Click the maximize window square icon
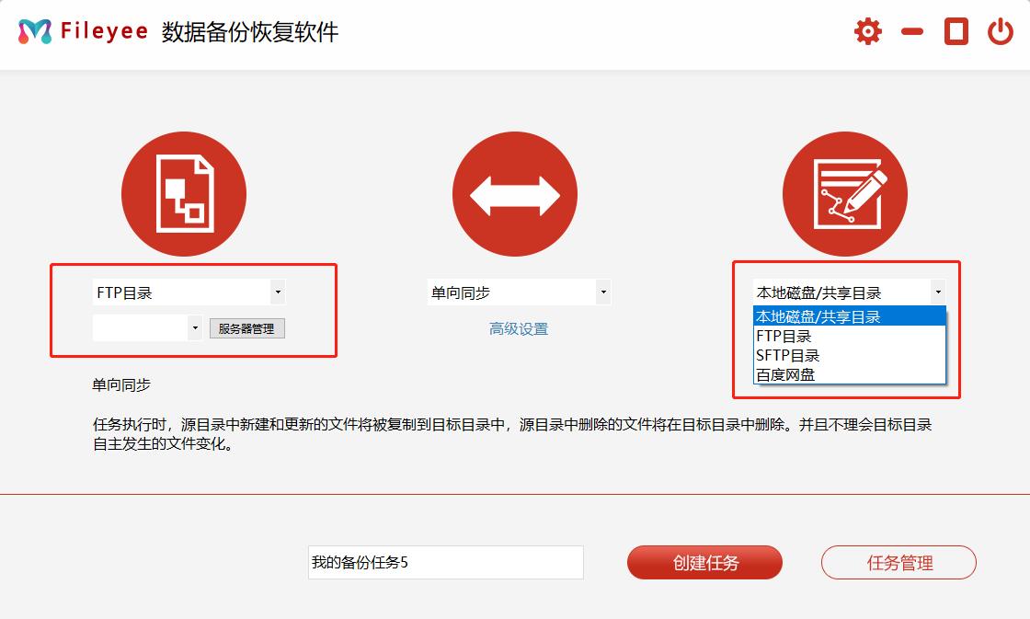Image resolution: width=1030 pixels, height=619 pixels. click(x=956, y=32)
